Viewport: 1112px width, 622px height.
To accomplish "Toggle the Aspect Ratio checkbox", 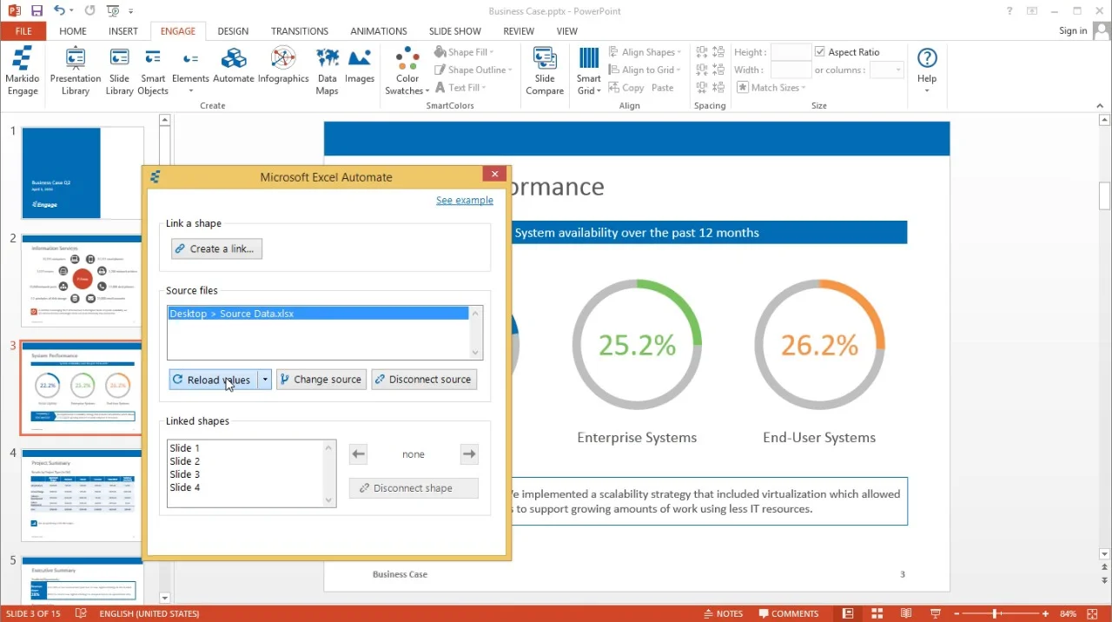I will (x=820, y=52).
